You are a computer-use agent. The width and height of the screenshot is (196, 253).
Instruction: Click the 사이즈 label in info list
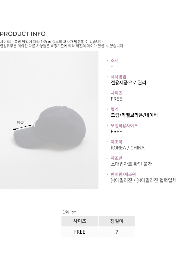pos(117,93)
